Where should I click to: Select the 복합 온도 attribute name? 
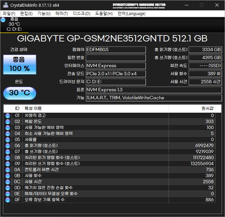(x=33, y=121)
